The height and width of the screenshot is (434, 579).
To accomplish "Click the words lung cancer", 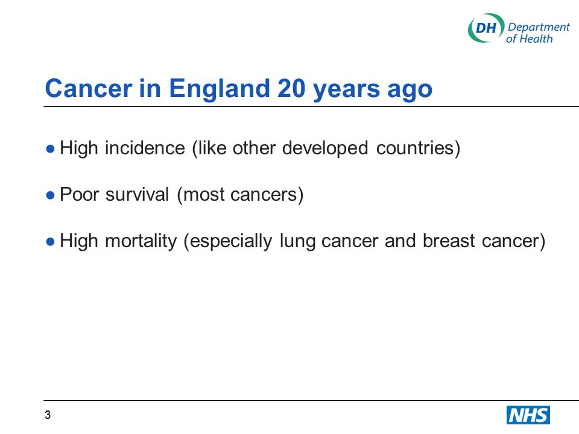I will pos(329,242).
